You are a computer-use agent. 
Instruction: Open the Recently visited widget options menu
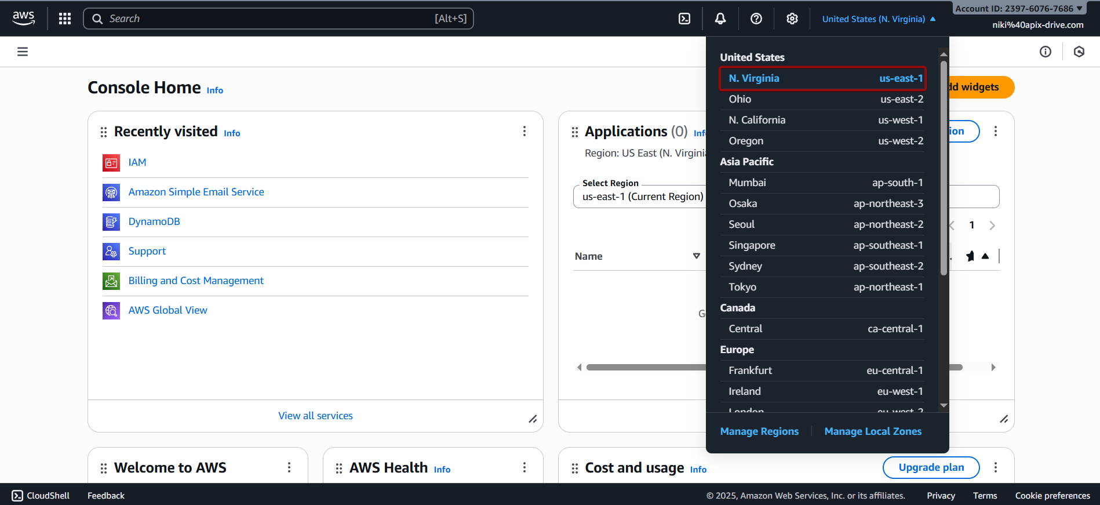coord(524,132)
